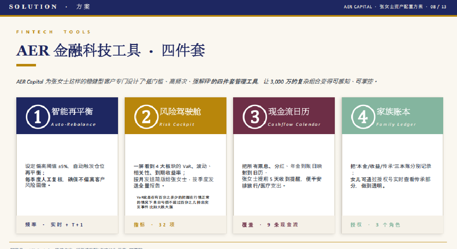Click the FINTECH TOOLS subtitle
Image resolution: width=457 pixels, height=249 pixels.
pos(54,32)
